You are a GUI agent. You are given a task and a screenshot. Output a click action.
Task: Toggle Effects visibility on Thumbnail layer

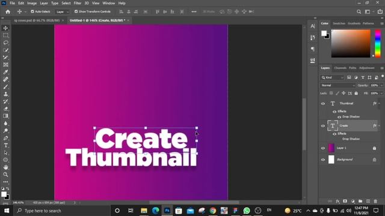tap(334, 112)
